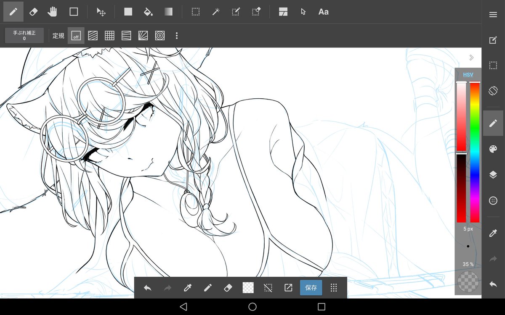Click redo arrow in right sidebar
This screenshot has height=315, width=505.
point(493,259)
